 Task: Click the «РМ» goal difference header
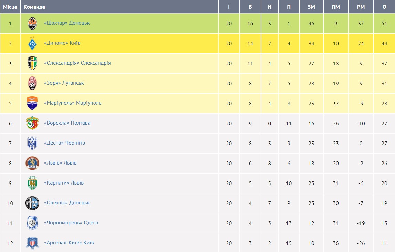point(361,7)
